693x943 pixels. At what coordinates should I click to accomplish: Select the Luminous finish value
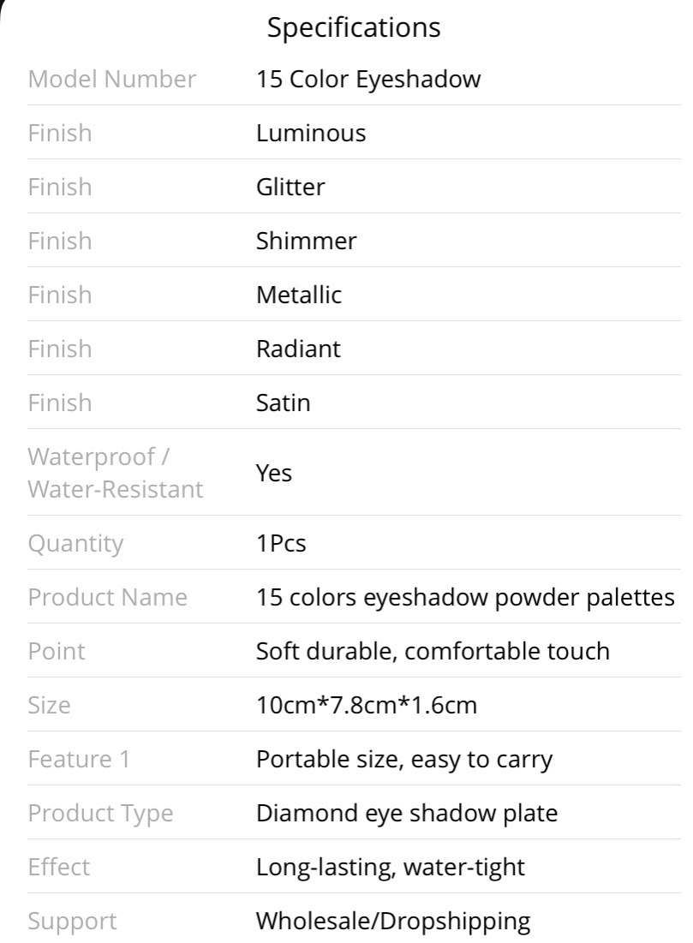pyautogui.click(x=310, y=133)
